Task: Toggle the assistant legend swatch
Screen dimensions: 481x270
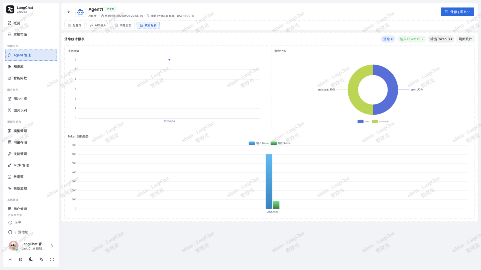Action: coord(375,121)
